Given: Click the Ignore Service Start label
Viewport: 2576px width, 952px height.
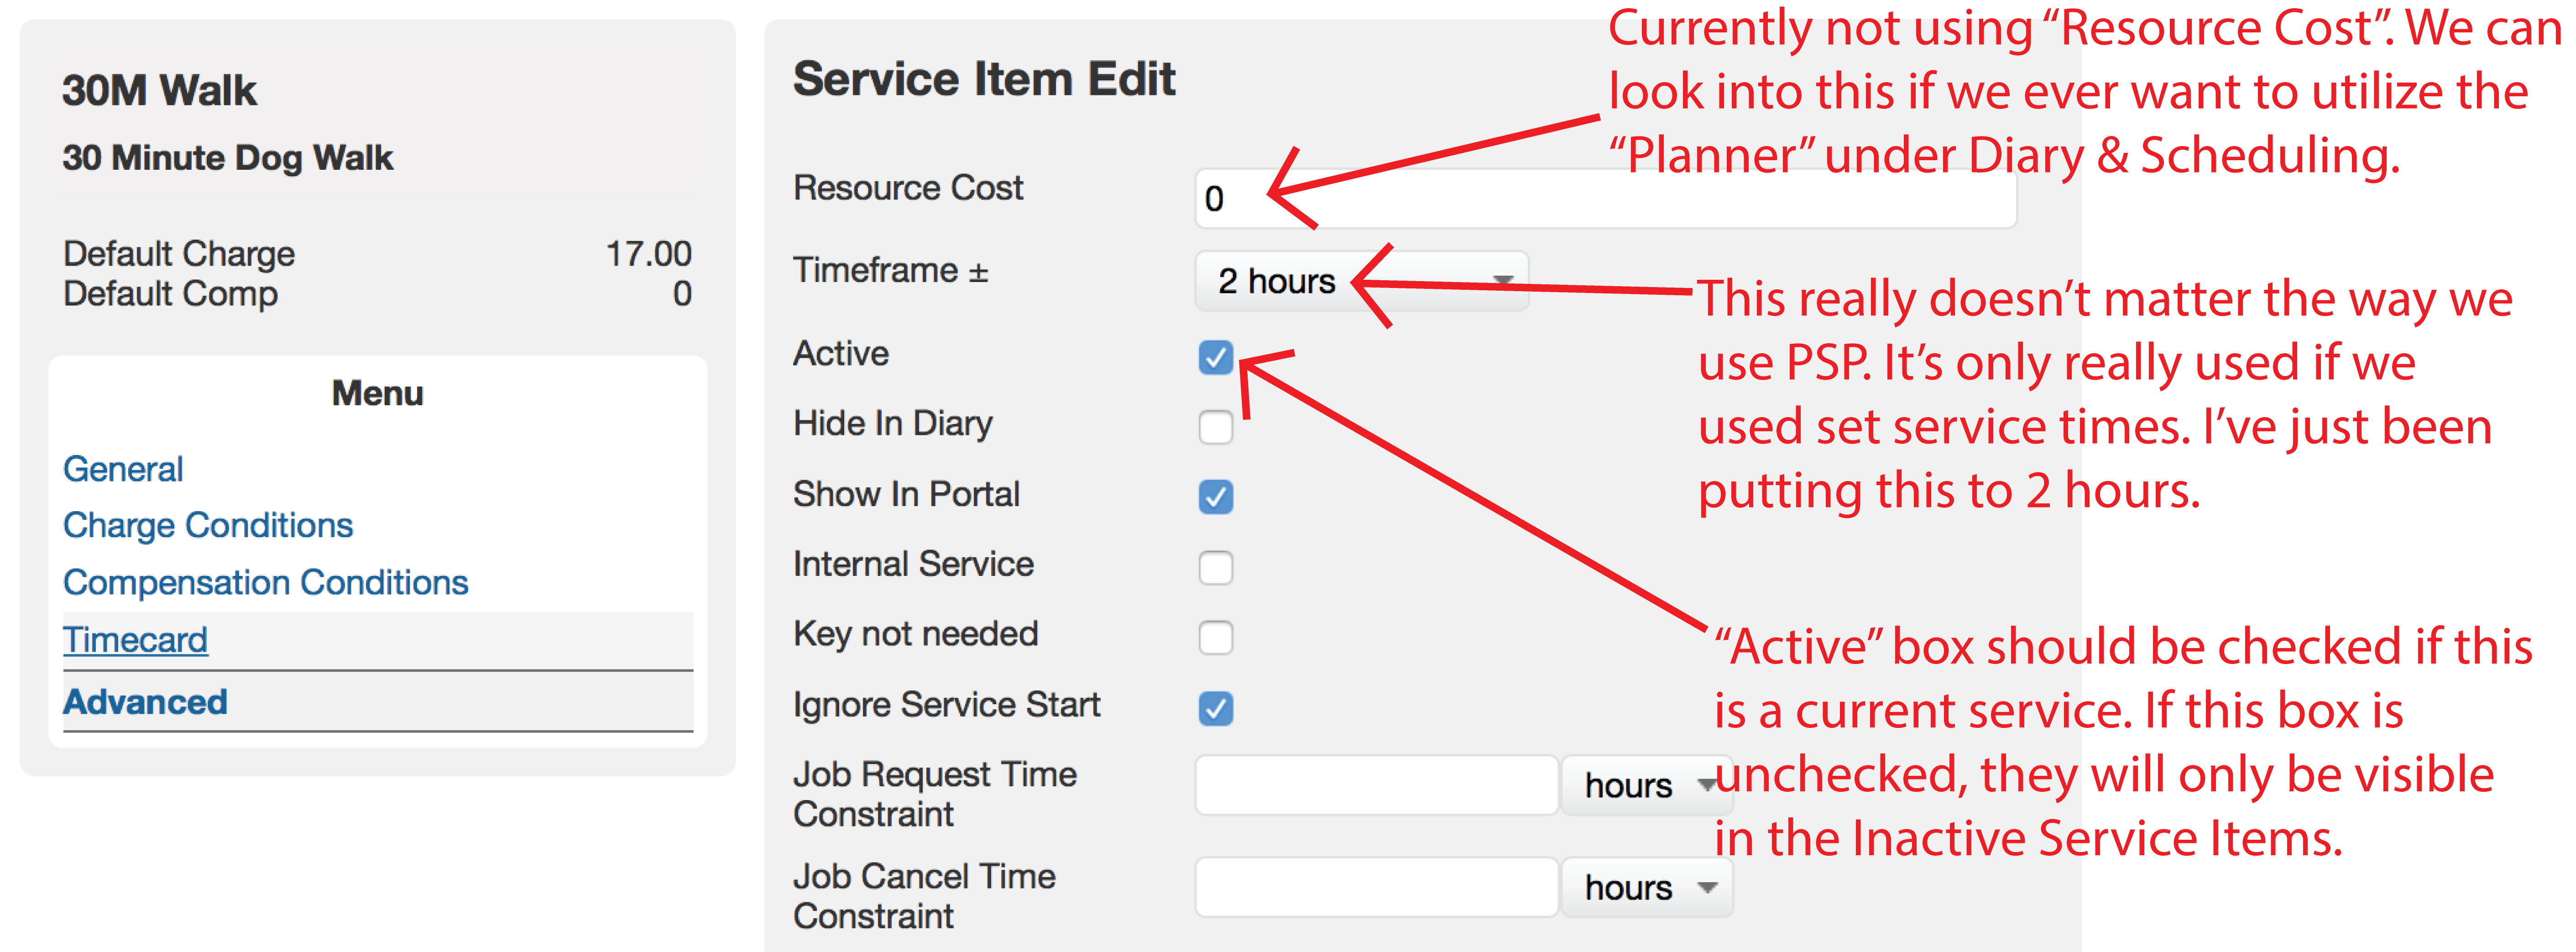Looking at the screenshot, I should (946, 705).
